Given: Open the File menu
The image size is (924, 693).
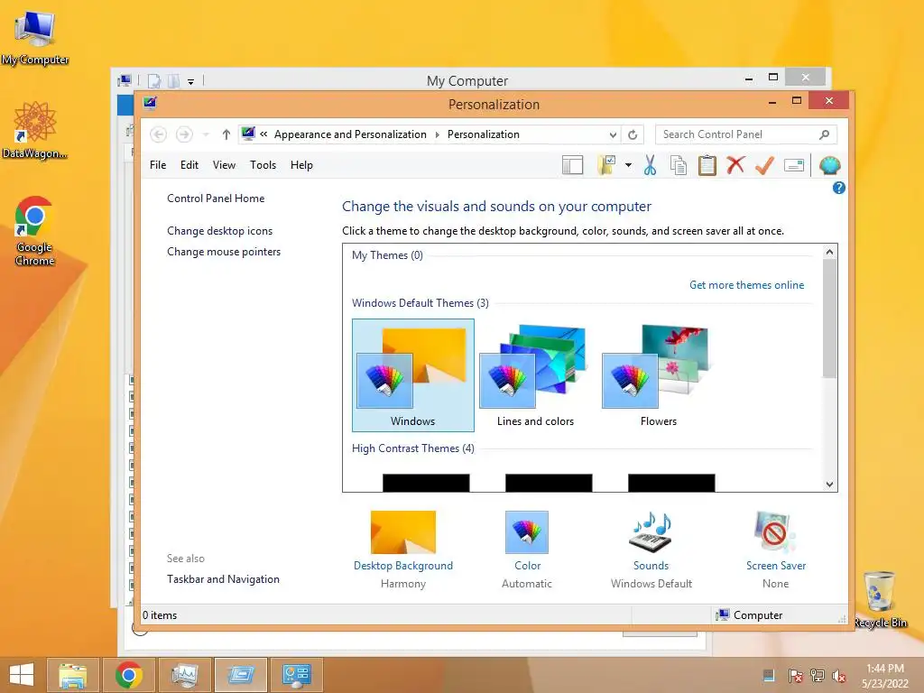Looking at the screenshot, I should tap(158, 165).
